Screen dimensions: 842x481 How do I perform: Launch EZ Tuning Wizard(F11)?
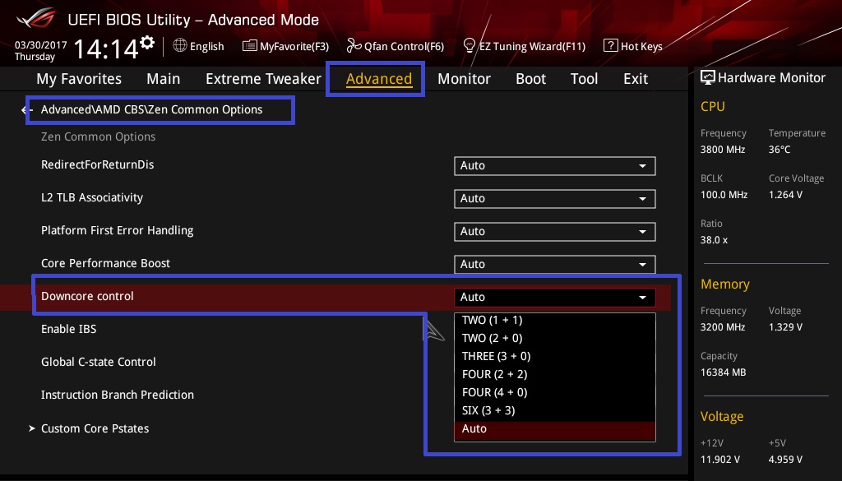click(524, 46)
